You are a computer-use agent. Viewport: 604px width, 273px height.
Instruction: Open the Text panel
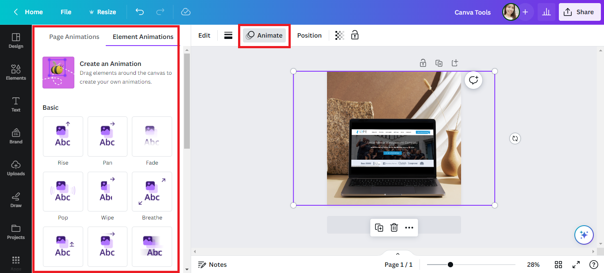coord(15,104)
